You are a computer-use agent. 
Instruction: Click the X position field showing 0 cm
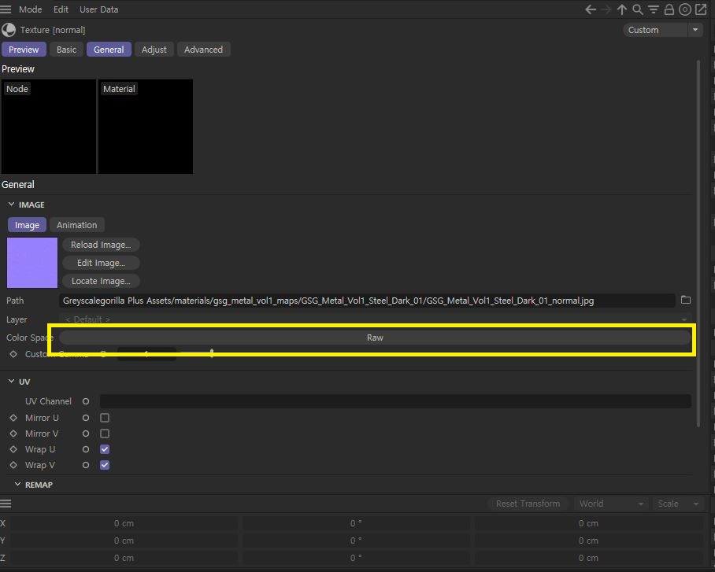point(124,523)
